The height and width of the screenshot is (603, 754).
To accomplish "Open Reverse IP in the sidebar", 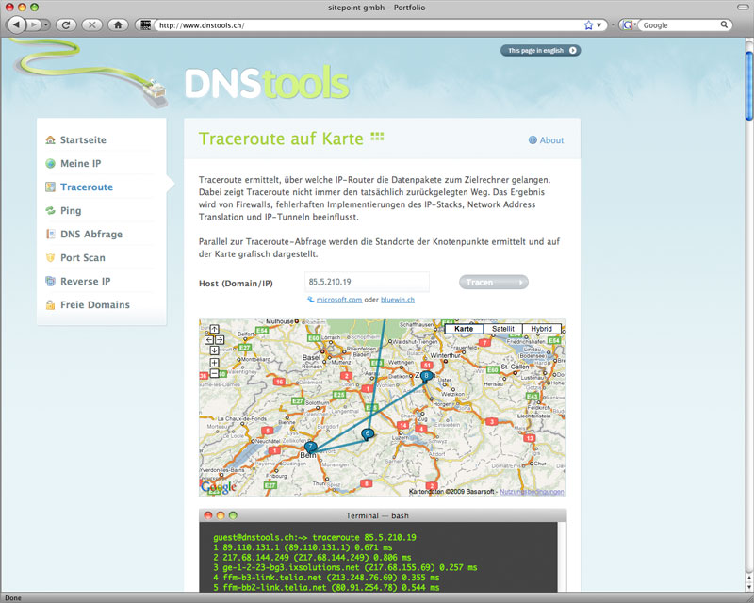I will [x=85, y=282].
